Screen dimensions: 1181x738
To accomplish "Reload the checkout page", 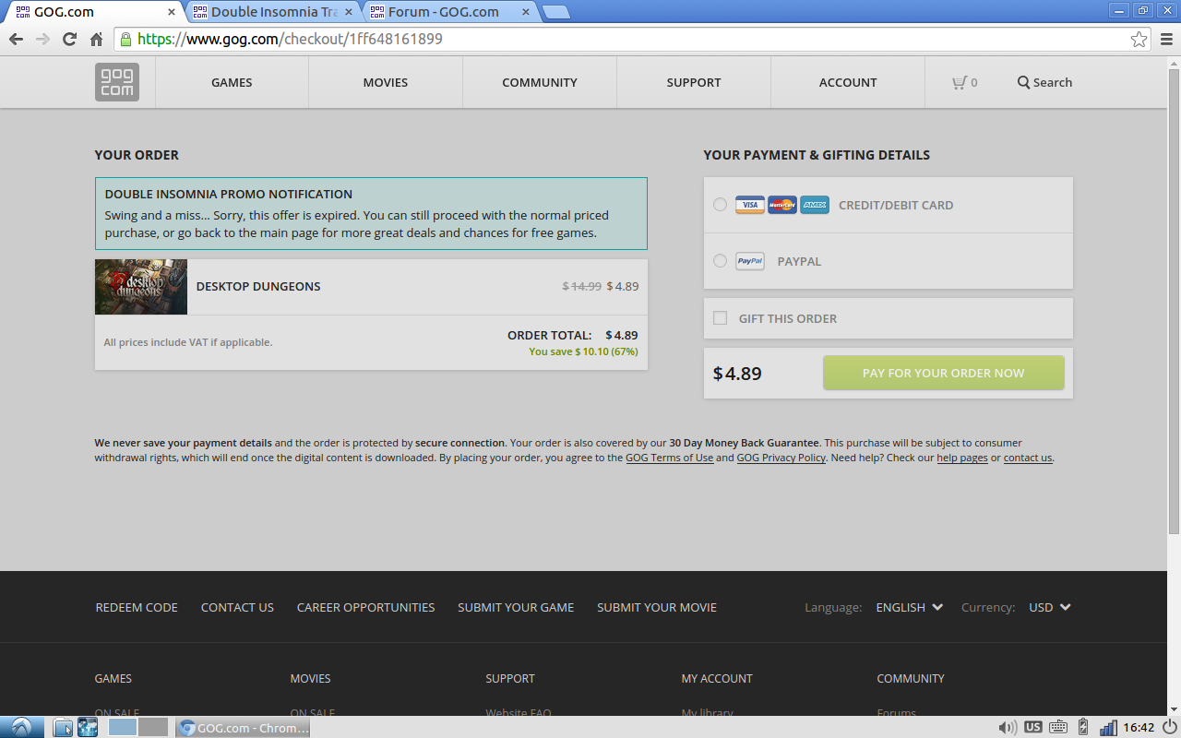I will [69, 39].
